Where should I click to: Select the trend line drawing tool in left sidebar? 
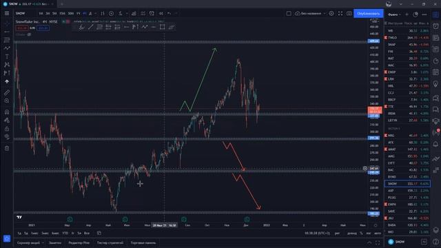(7, 32)
